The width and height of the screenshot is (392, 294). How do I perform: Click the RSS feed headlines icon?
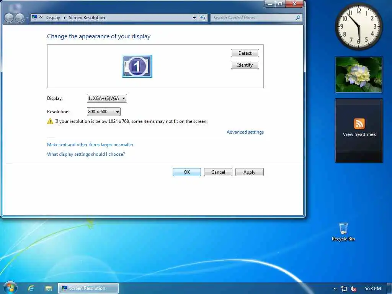359,124
